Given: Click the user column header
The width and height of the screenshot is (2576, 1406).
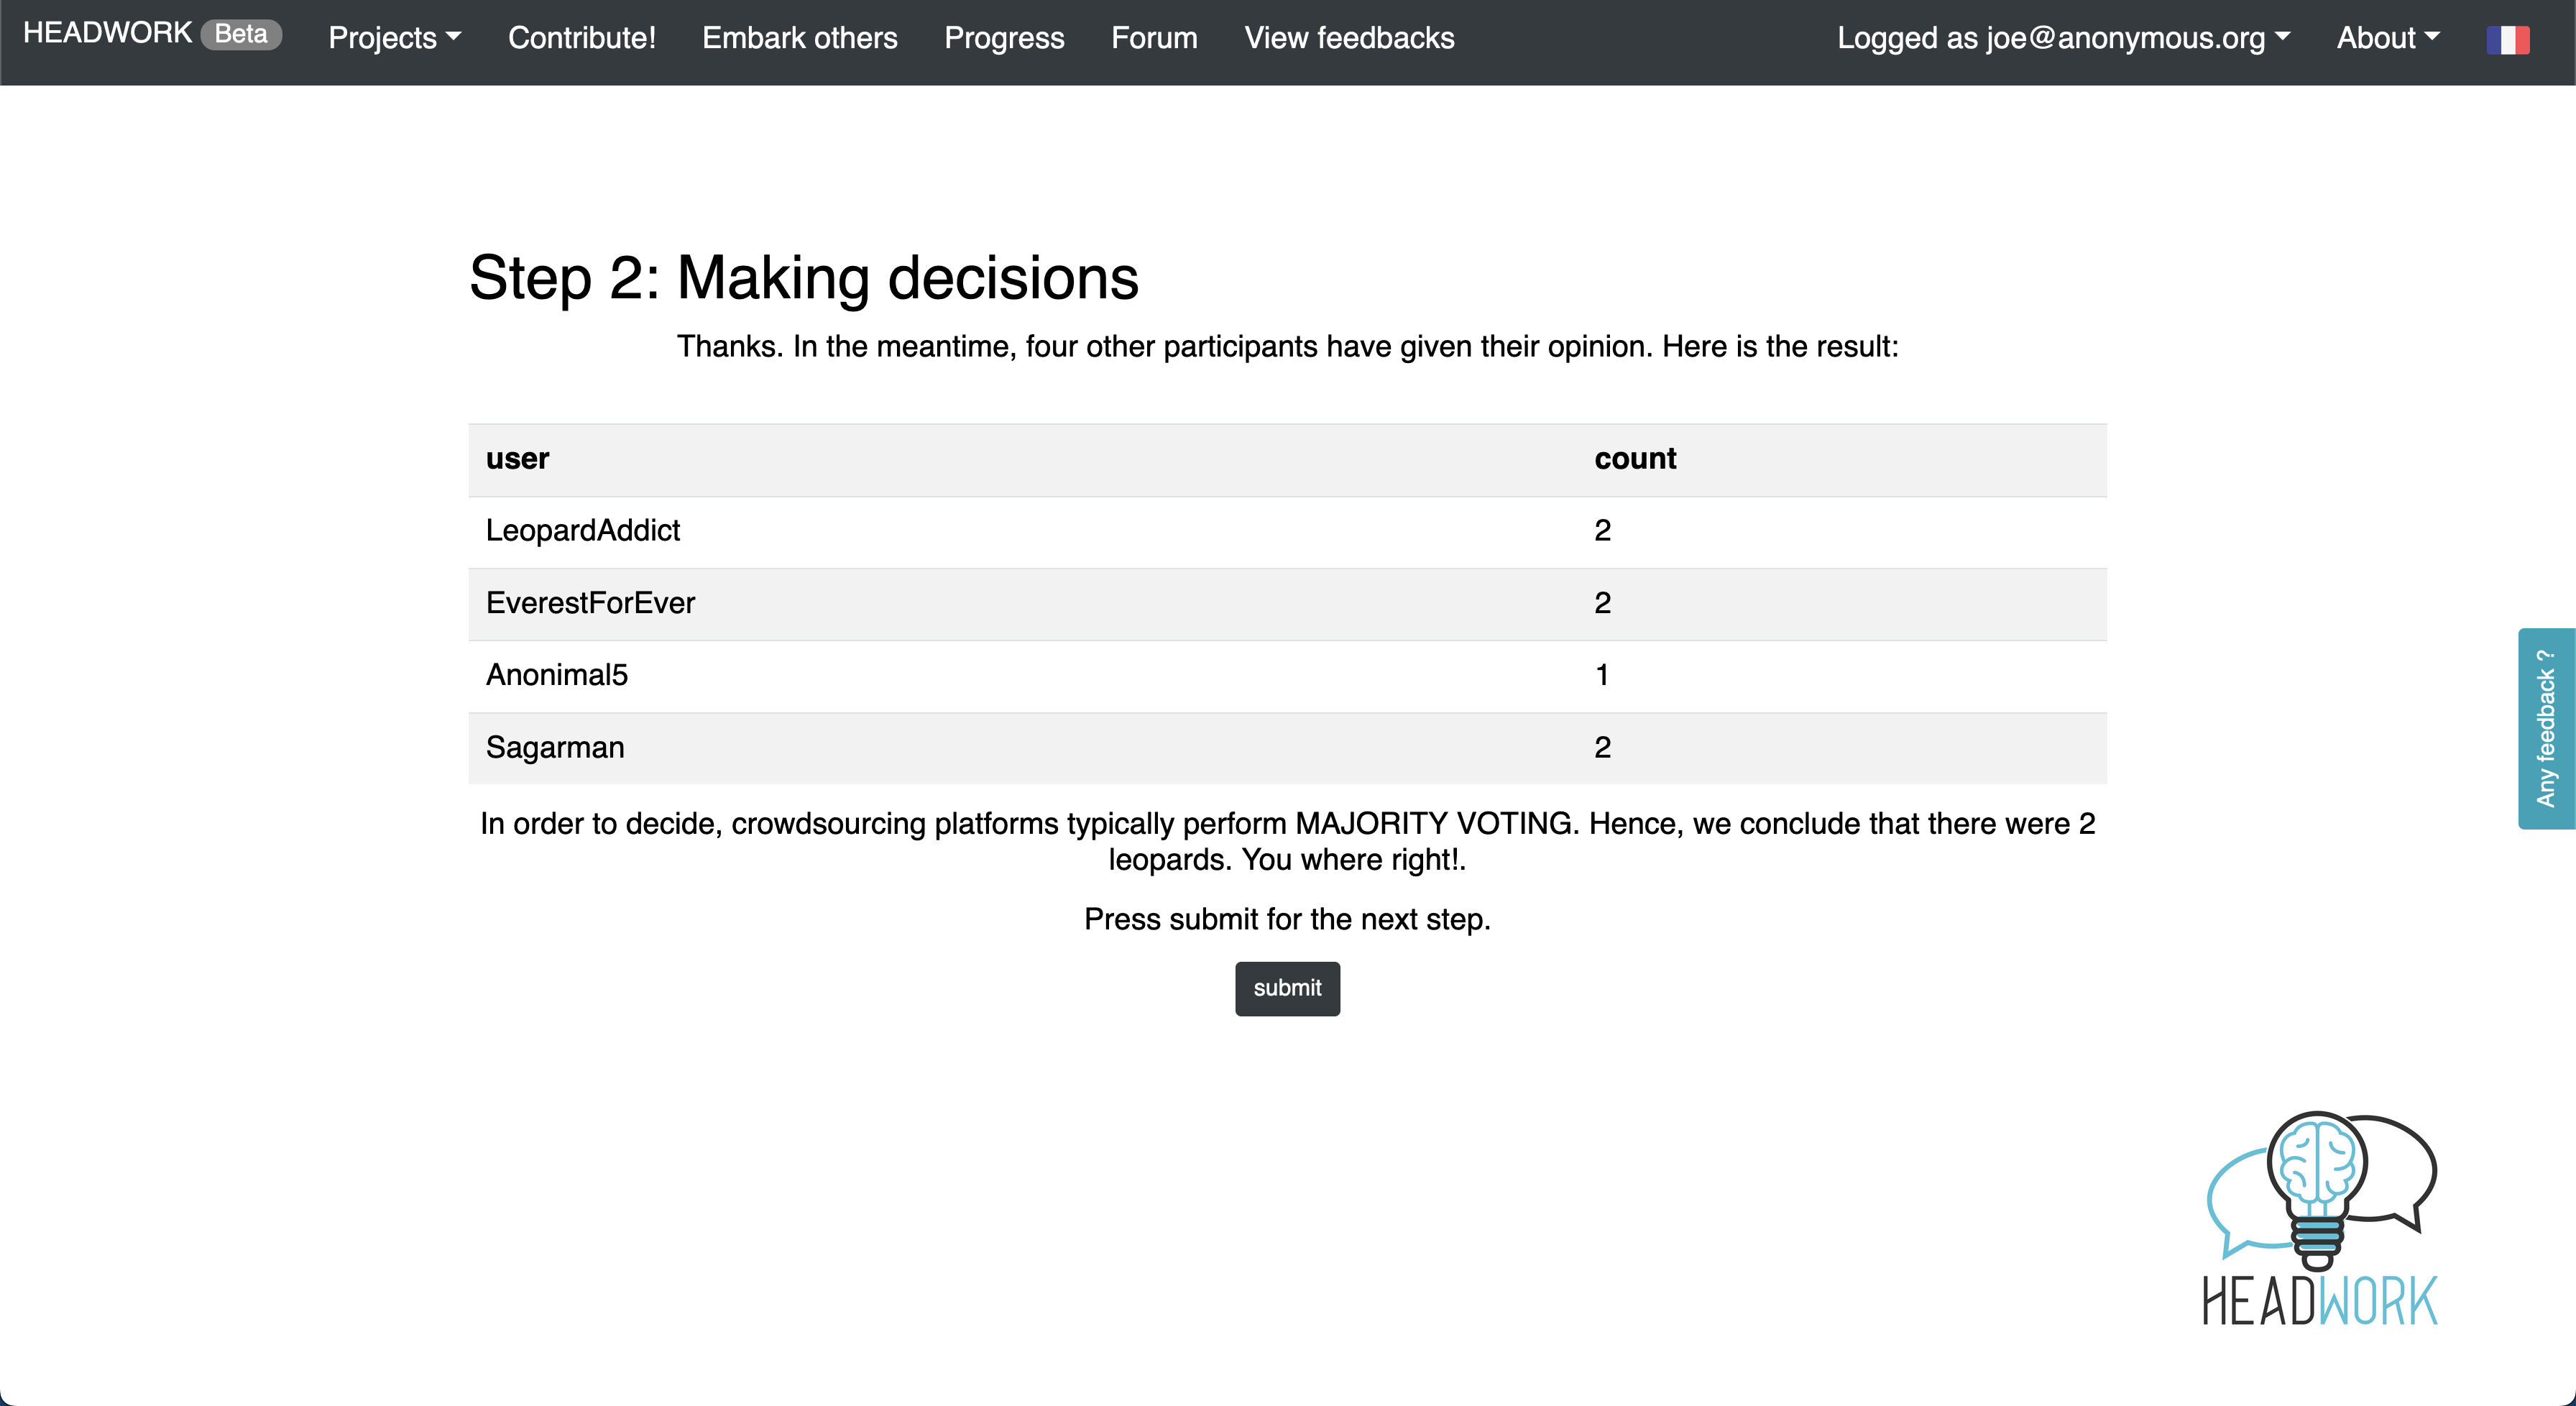Looking at the screenshot, I should pyautogui.click(x=517, y=459).
